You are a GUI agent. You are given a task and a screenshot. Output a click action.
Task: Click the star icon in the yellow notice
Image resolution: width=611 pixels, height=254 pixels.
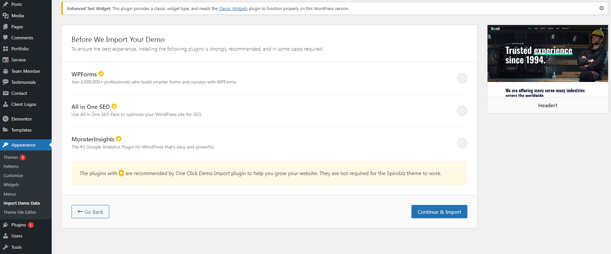(121, 173)
